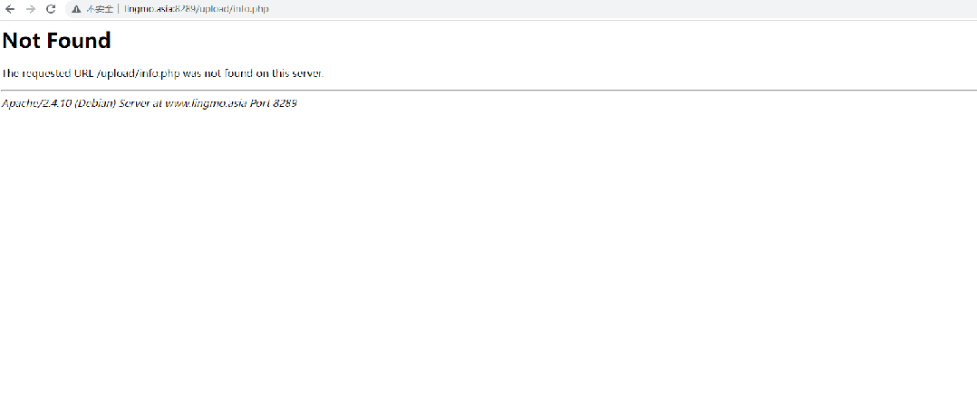Open the security warning triangle icon
The image size is (977, 405).
[x=76, y=9]
